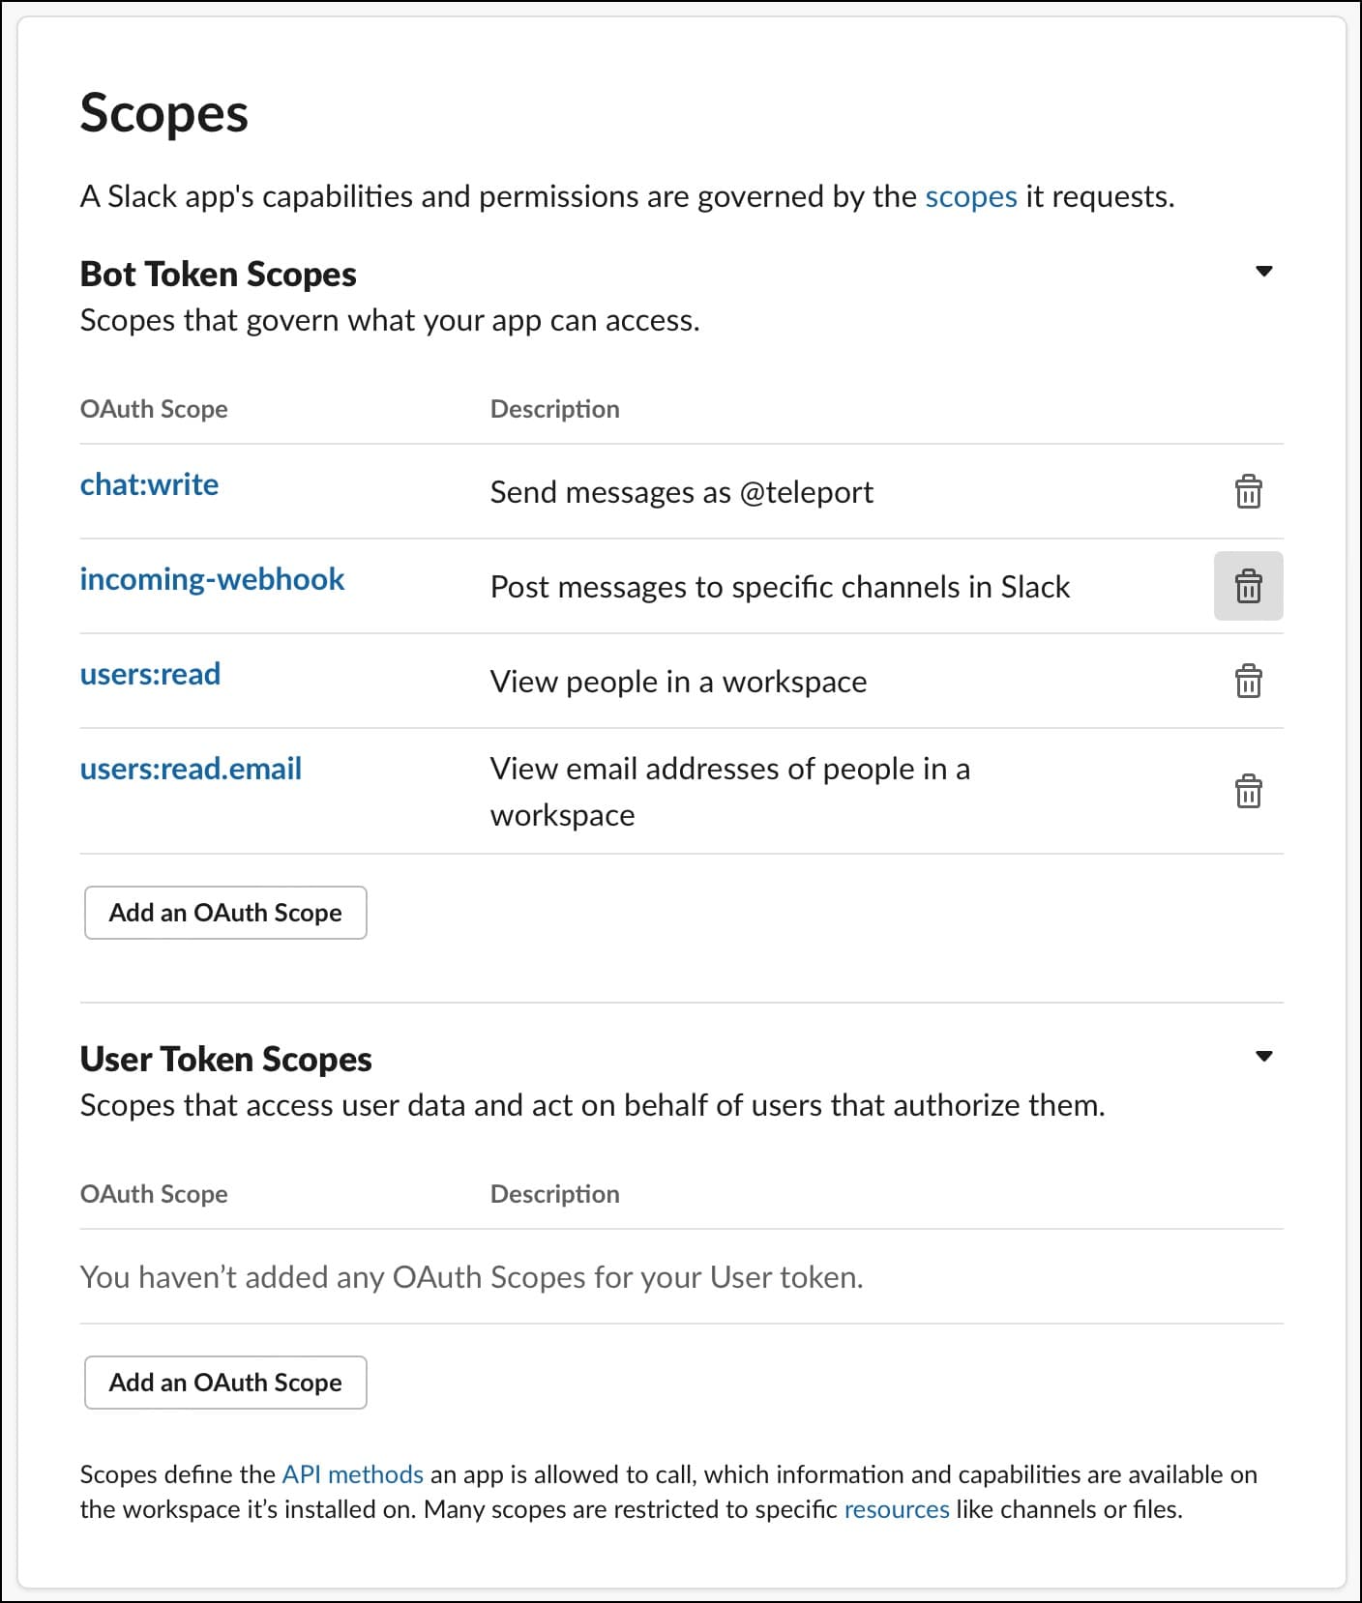Open the incoming-webhook scope details
This screenshot has height=1603, width=1362.
click(212, 579)
